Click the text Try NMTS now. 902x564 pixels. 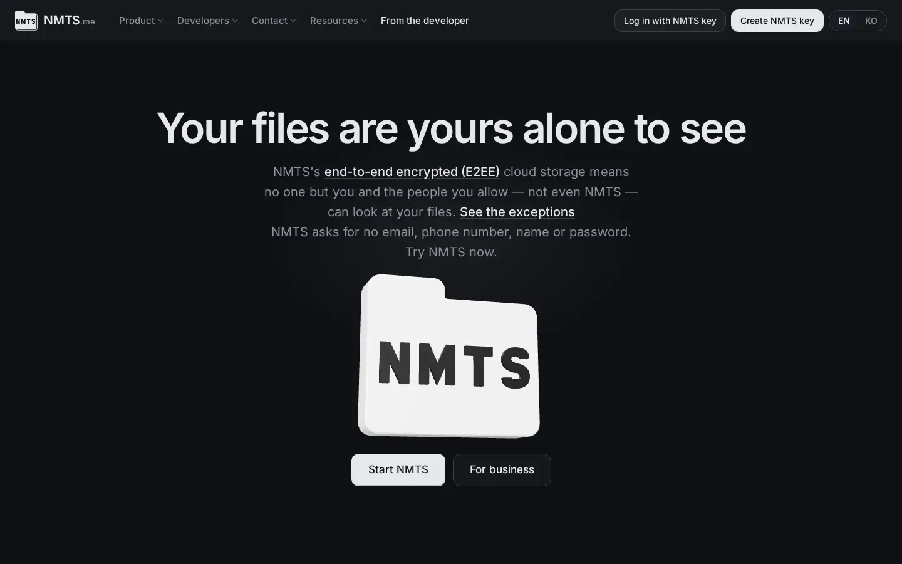point(451,252)
